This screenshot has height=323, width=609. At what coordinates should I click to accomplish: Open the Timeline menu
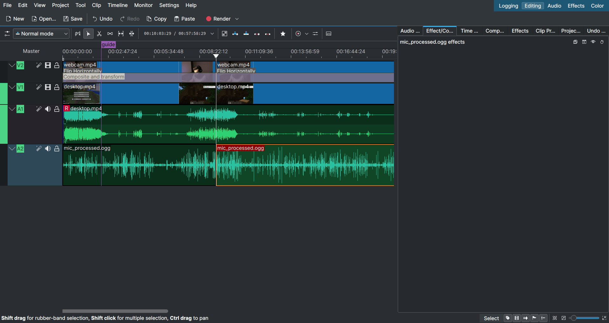(117, 5)
